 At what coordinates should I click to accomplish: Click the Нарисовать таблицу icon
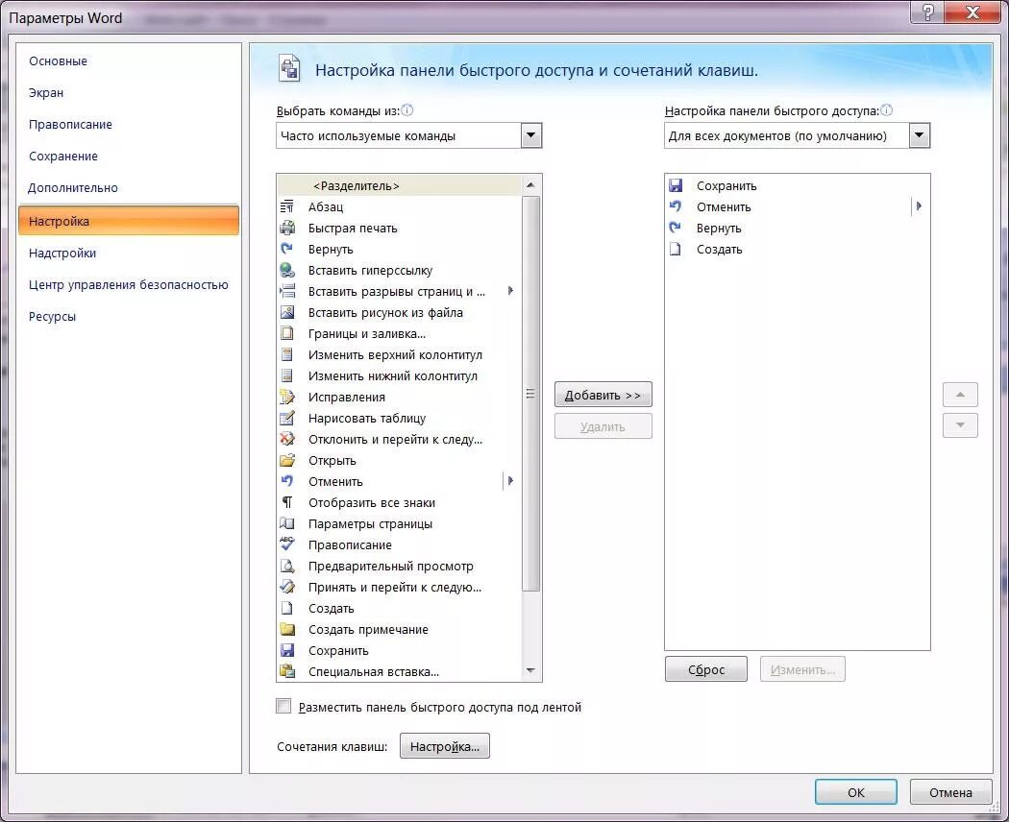click(287, 418)
